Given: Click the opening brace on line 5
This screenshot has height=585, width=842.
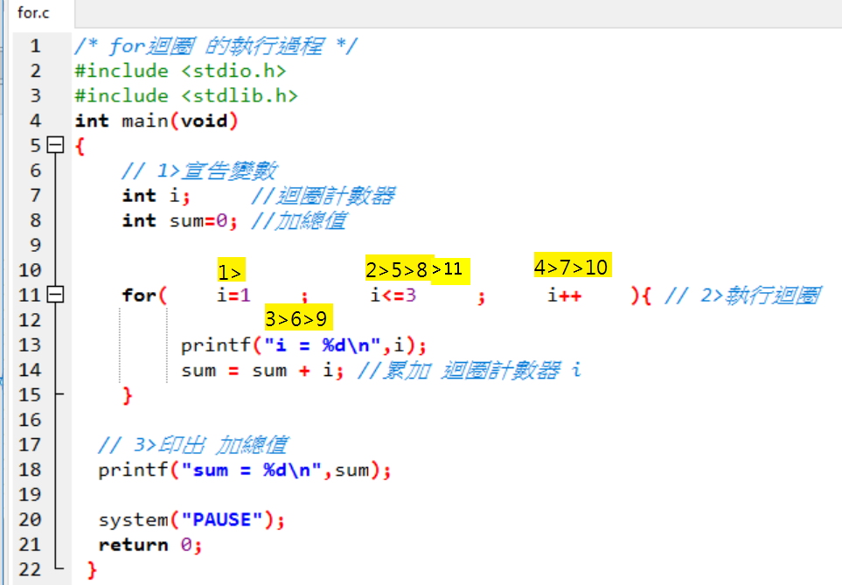Looking at the screenshot, I should coord(80,146).
